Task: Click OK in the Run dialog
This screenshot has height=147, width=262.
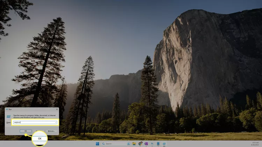Action: tap(26, 131)
